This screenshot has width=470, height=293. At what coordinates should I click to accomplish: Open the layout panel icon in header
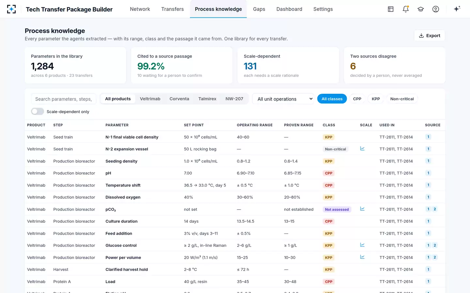pos(391,9)
